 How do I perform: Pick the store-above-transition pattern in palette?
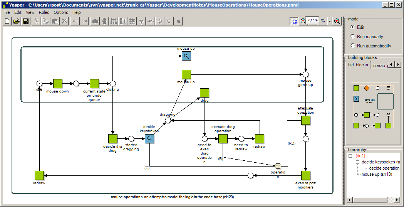388,121
